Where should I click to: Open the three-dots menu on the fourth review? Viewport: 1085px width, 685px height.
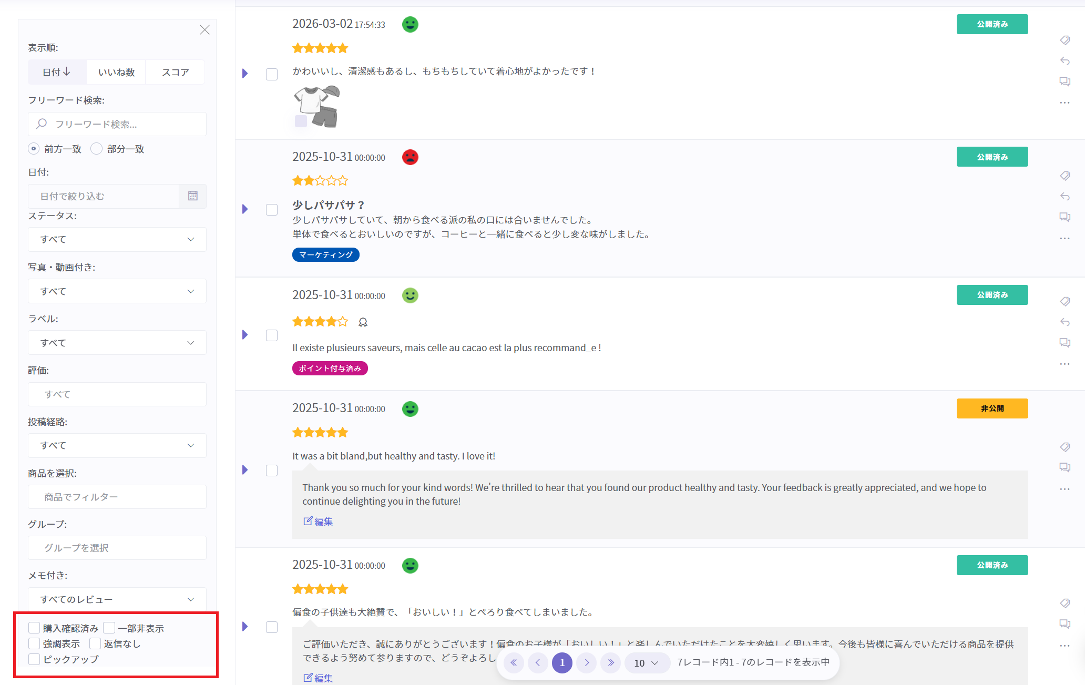[1064, 489]
